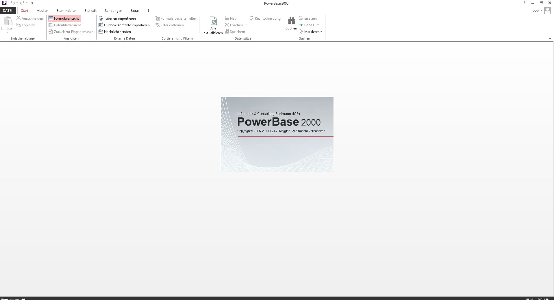
Task: Collapse the ribbon with chevron
Action: click(x=550, y=38)
